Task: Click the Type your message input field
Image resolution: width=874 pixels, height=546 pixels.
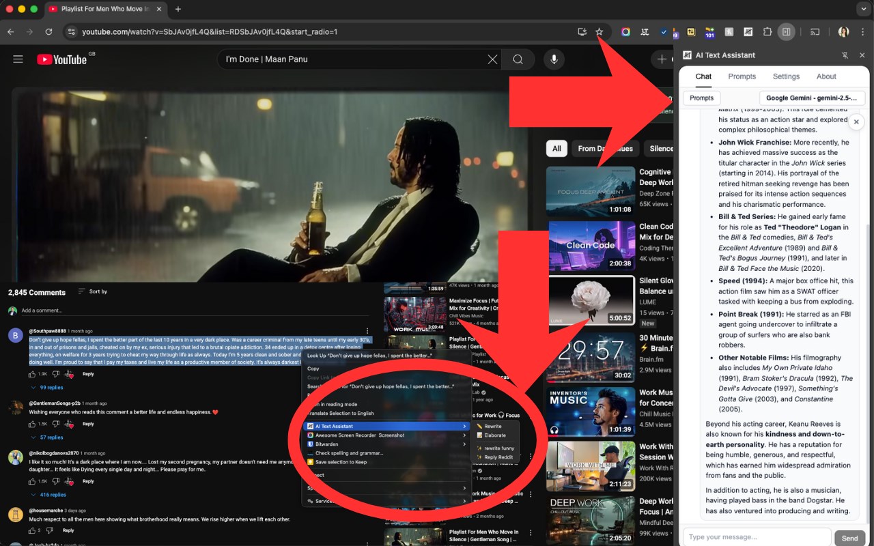Action: [757, 537]
